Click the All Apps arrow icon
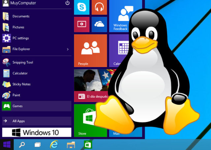211x150 pixels. tap(5, 121)
